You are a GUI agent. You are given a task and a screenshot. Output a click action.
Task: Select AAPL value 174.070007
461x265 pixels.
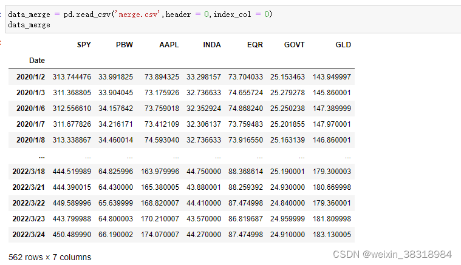[160, 235]
